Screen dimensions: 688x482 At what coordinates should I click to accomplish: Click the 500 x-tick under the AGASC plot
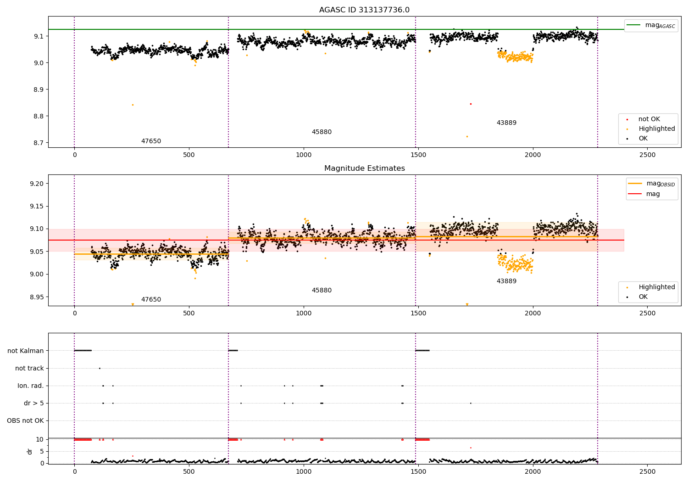pos(189,155)
